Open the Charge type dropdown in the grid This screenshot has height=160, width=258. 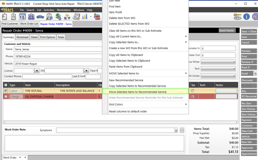(22, 96)
